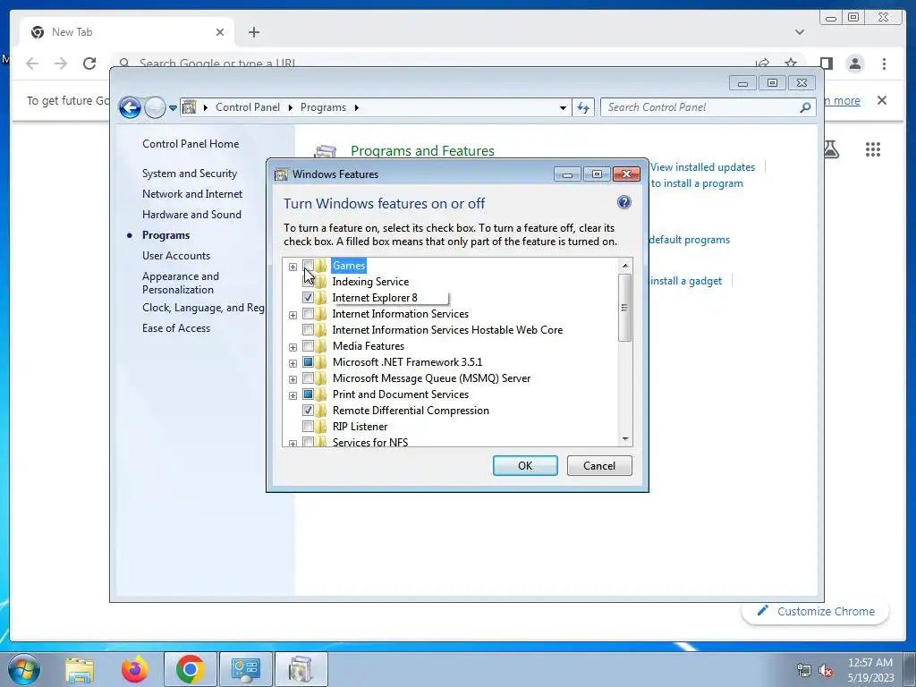The image size is (916, 687).
Task: Open Windows Start menu
Action: click(24, 669)
